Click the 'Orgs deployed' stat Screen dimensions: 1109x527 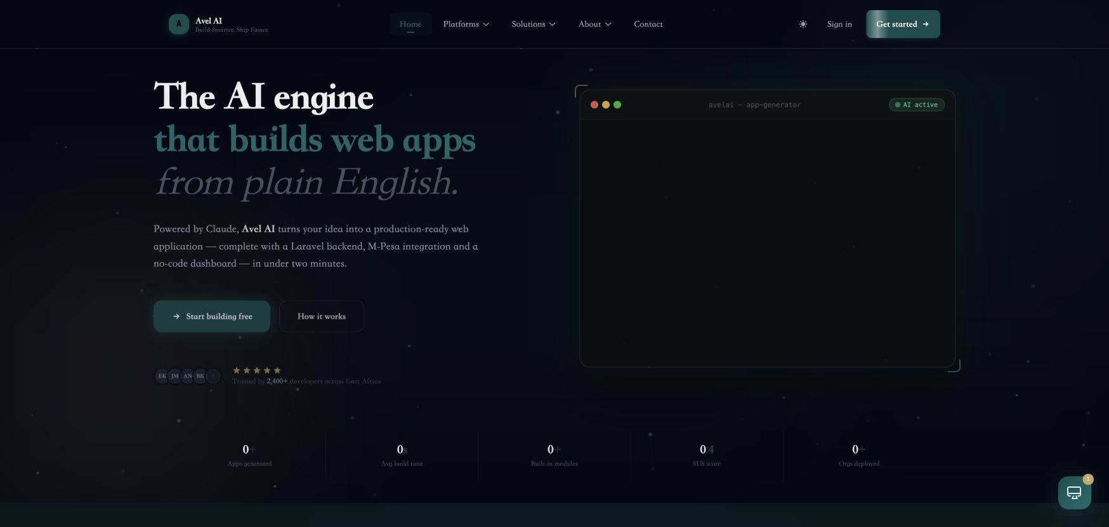pos(859,455)
